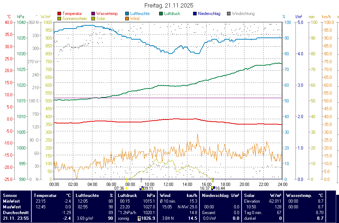This screenshot has height=223, width=339.
Task: Click the orange Wind legend square
Action: tap(127, 19)
